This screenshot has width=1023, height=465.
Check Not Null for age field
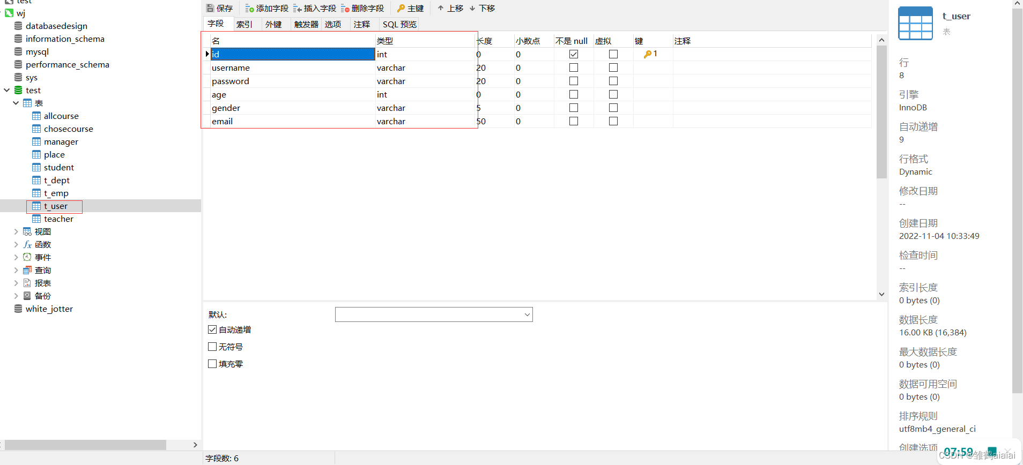point(574,94)
